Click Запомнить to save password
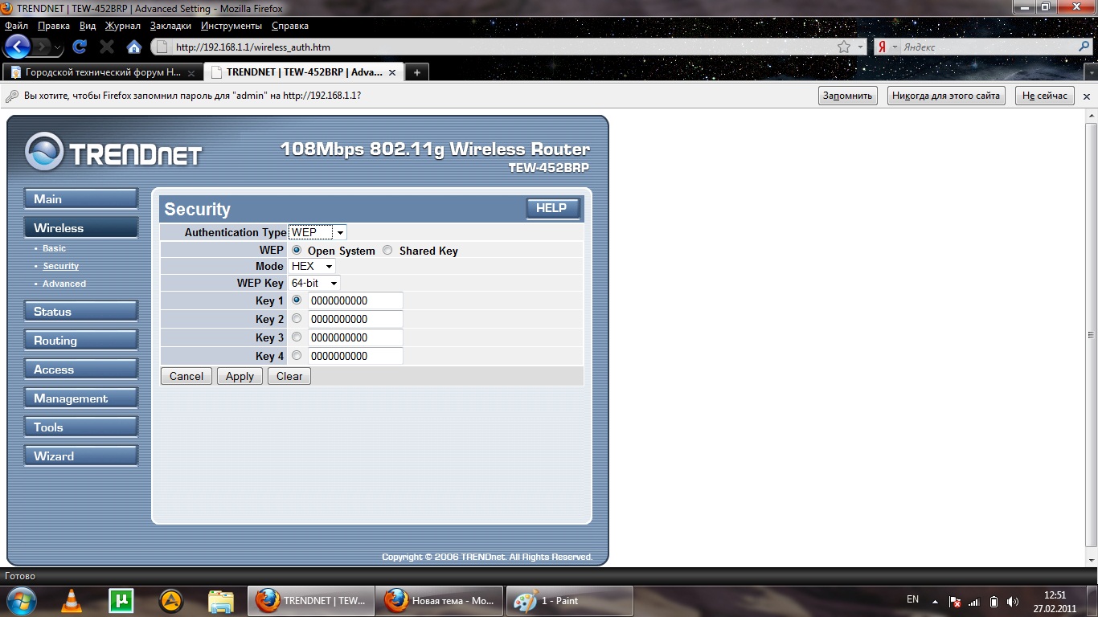The height and width of the screenshot is (617, 1098). pyautogui.click(x=846, y=96)
